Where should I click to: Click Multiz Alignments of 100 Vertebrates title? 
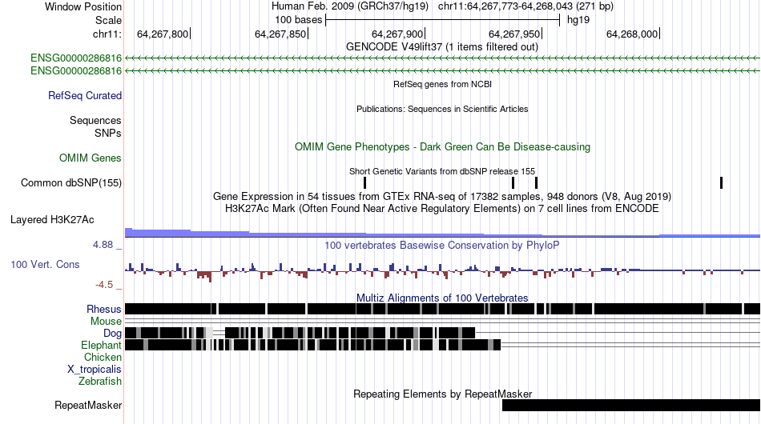coord(442,298)
